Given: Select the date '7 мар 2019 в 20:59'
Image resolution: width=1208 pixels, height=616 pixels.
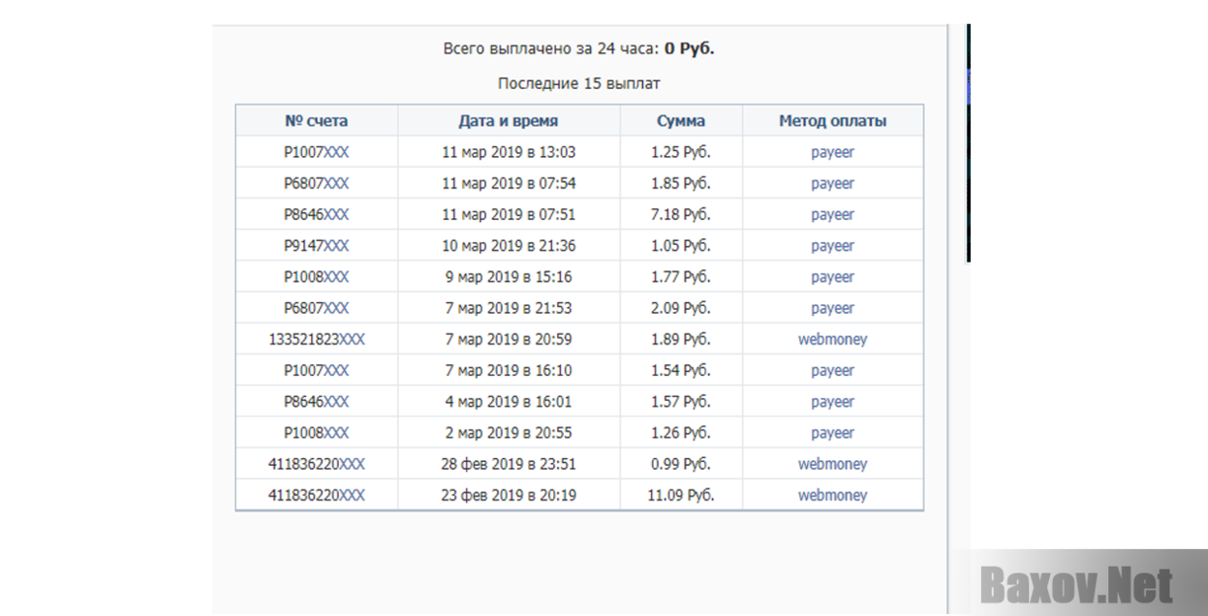Looking at the screenshot, I should 509,339.
